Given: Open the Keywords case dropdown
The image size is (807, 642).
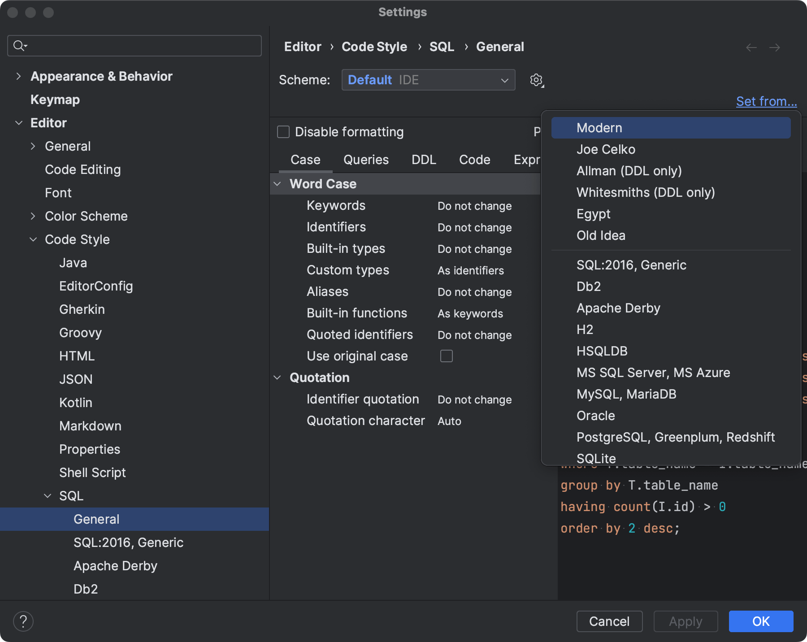Looking at the screenshot, I should (475, 206).
